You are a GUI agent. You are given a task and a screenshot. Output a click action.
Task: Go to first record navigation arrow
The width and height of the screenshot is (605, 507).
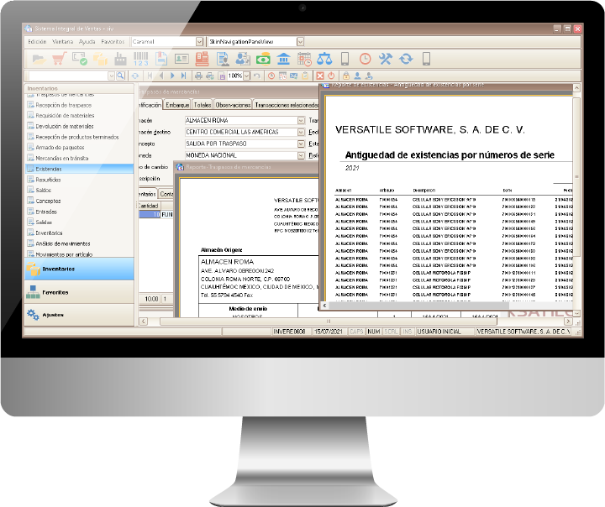pyautogui.click(x=150, y=76)
